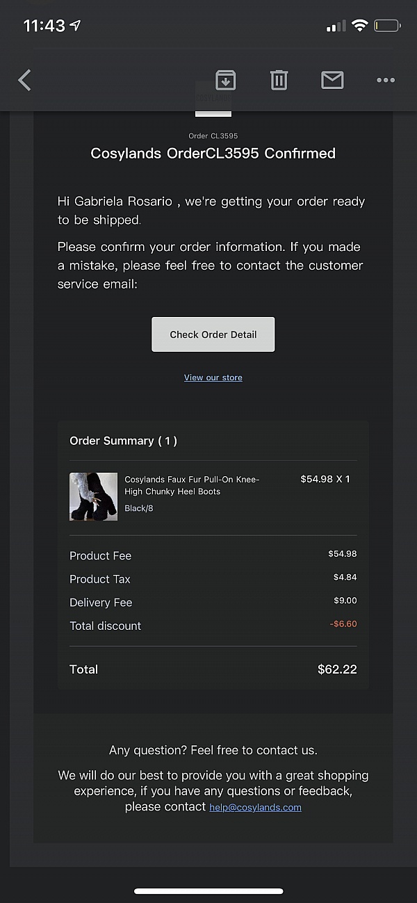Screen dimensions: 417x903
Task: Tap the battery indicator in status bar
Action: (387, 26)
